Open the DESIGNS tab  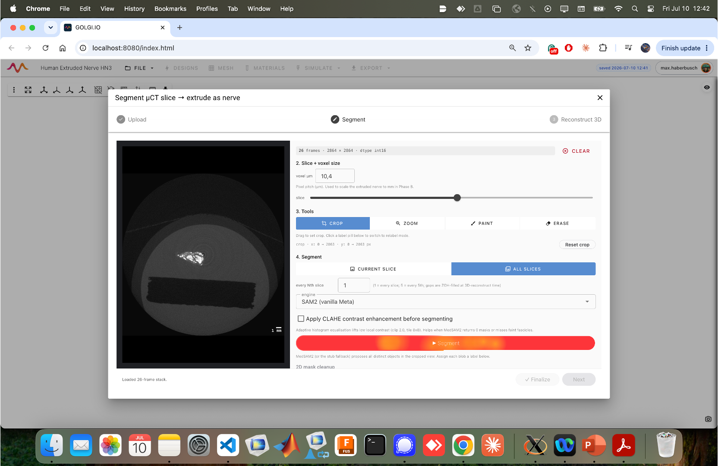pyautogui.click(x=181, y=68)
